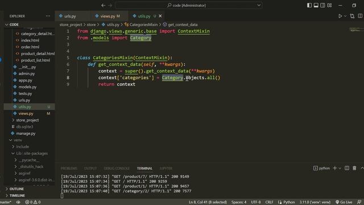Screen dimensions: 364x205
Task: Switch to the views.py editor tab
Action: tap(107, 16)
